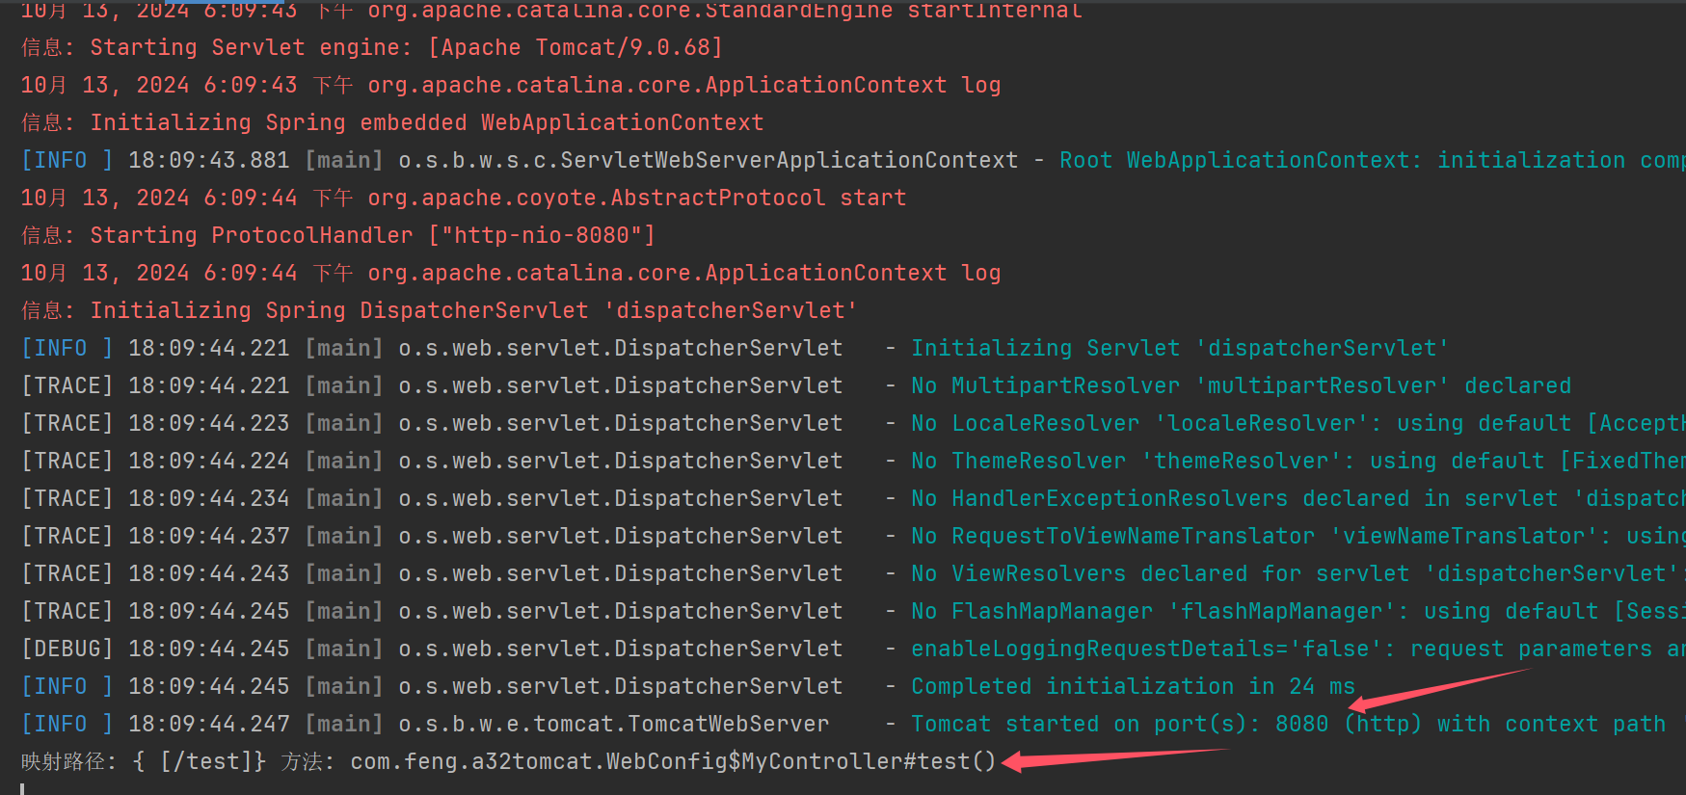1686x795 pixels.
Task: Click 'No FlashMapManager' trace message
Action: pyautogui.click(x=1298, y=611)
